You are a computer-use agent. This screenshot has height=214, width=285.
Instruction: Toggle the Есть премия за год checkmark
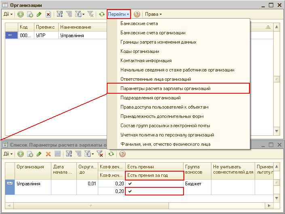(130, 191)
